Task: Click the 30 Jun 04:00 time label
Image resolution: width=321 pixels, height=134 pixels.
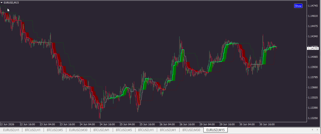Action: click(247, 124)
